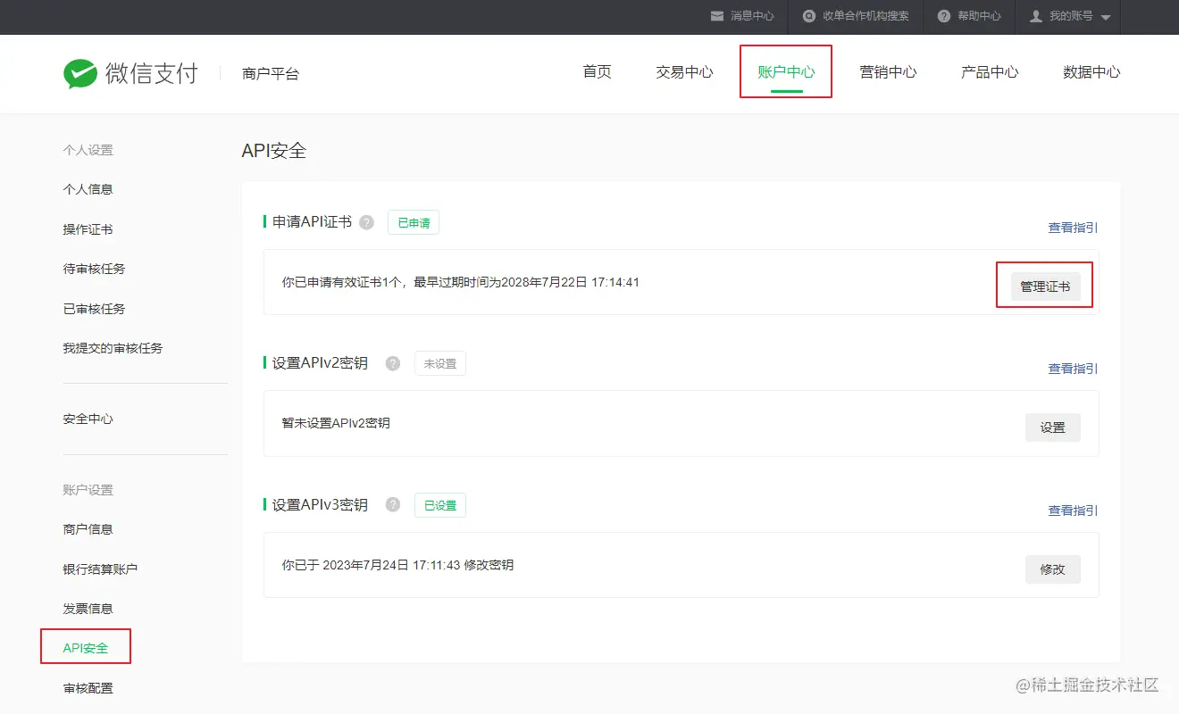
Task: Click 修改 button for APIv3 key
Action: tap(1053, 569)
